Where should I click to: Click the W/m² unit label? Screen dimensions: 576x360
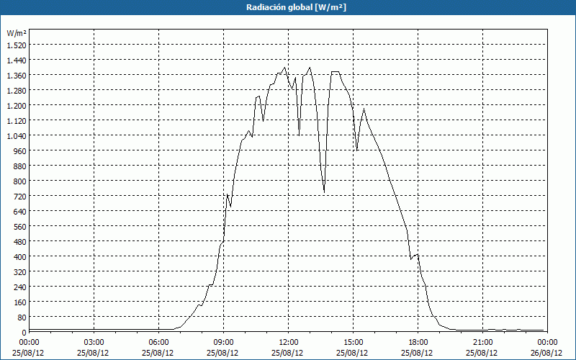point(17,33)
